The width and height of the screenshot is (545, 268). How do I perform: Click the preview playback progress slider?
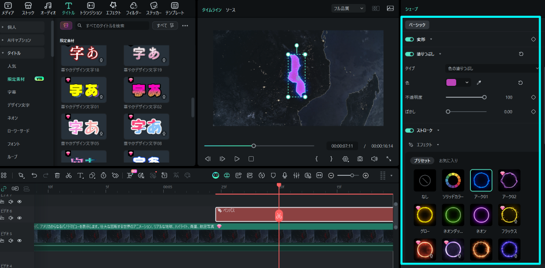click(259, 146)
